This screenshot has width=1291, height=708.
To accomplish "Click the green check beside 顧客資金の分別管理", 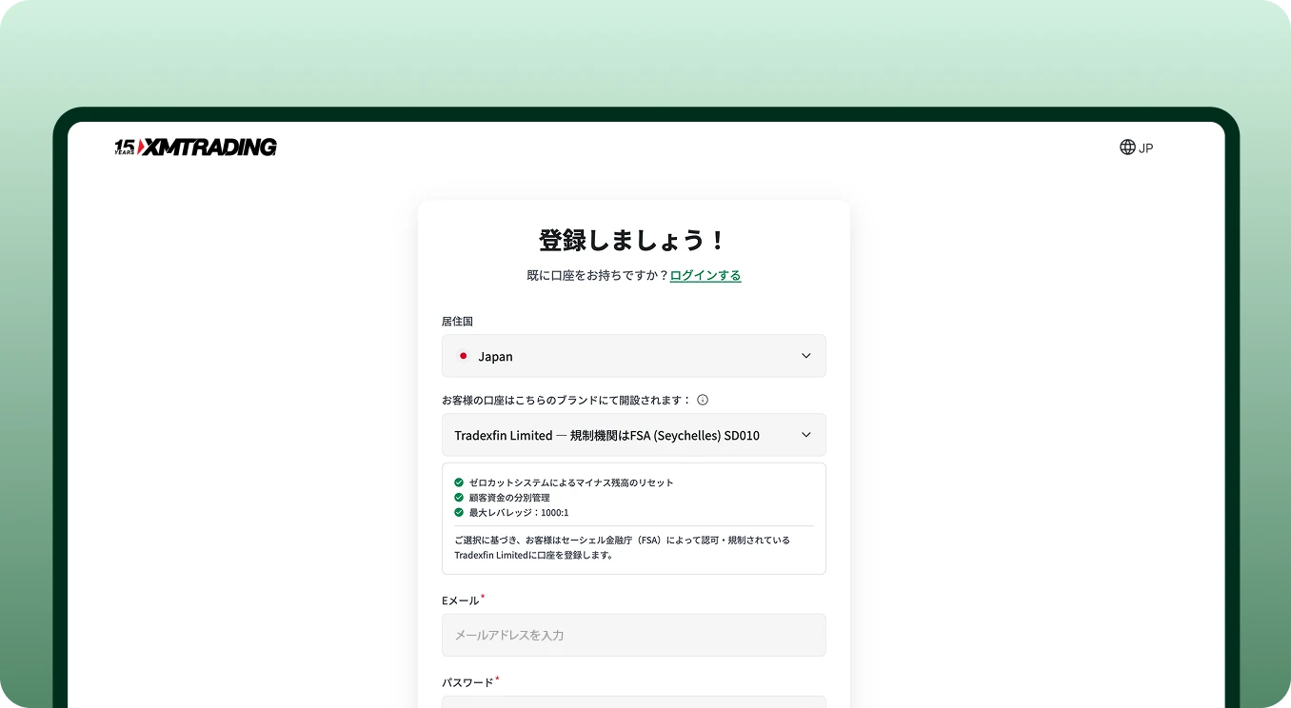I will coord(457,497).
